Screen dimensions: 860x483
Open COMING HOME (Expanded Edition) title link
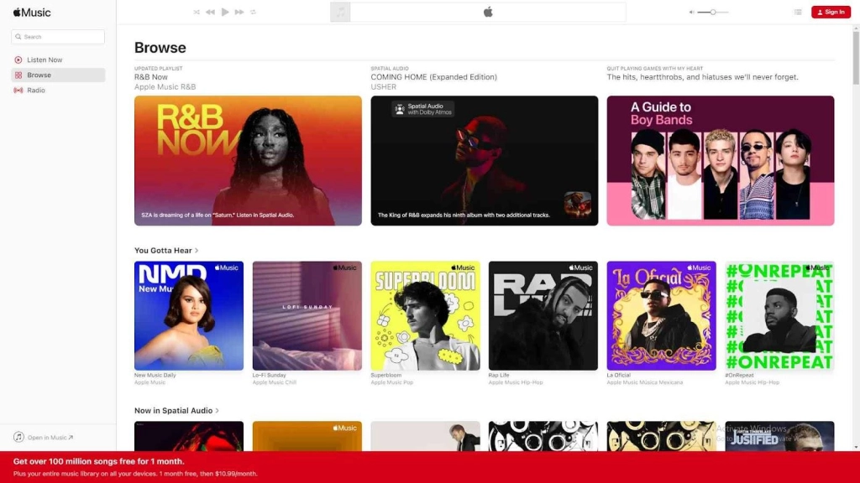coord(434,77)
